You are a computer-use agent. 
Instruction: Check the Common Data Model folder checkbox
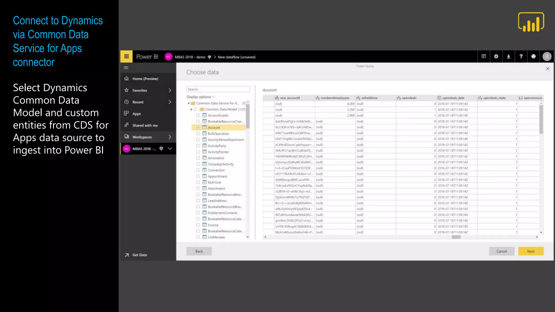tap(195, 109)
